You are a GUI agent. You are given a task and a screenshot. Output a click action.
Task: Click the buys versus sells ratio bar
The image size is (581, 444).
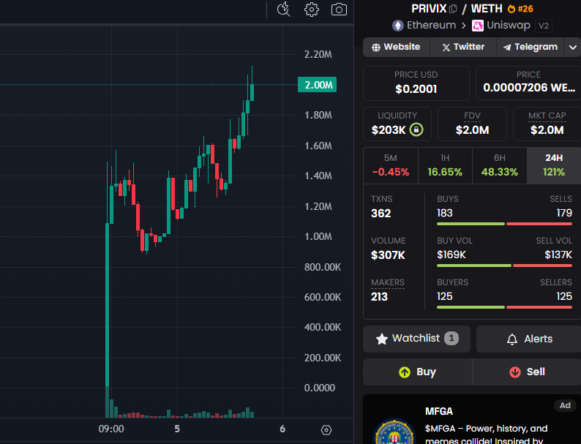(x=505, y=224)
